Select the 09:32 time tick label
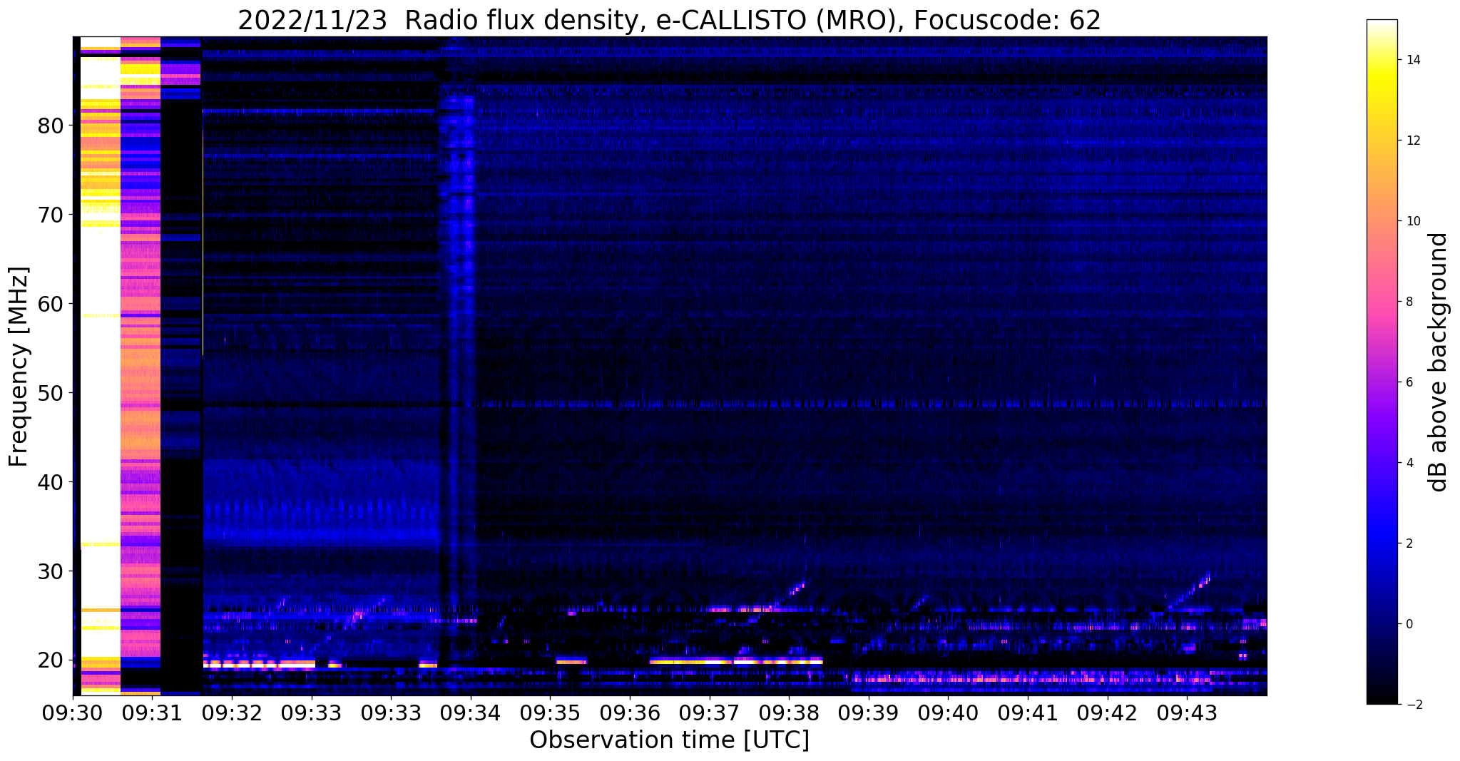Screen dimensions: 1460x761 (232, 713)
